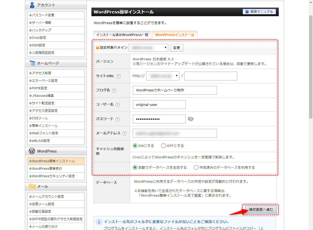The image size is (313, 230).
Task: Click the メール envelope icon in sidebar
Action: point(32,186)
